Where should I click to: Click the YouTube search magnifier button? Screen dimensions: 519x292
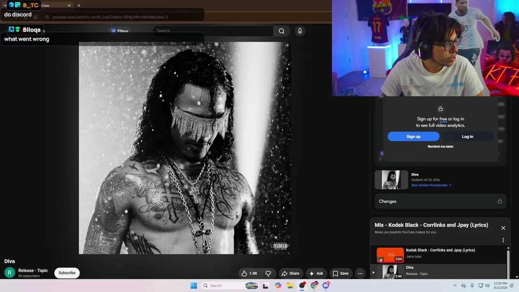point(281,31)
